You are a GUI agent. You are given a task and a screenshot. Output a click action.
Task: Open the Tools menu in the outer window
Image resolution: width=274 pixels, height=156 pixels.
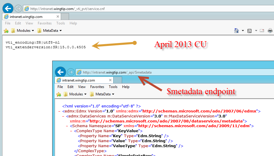point(61,23)
